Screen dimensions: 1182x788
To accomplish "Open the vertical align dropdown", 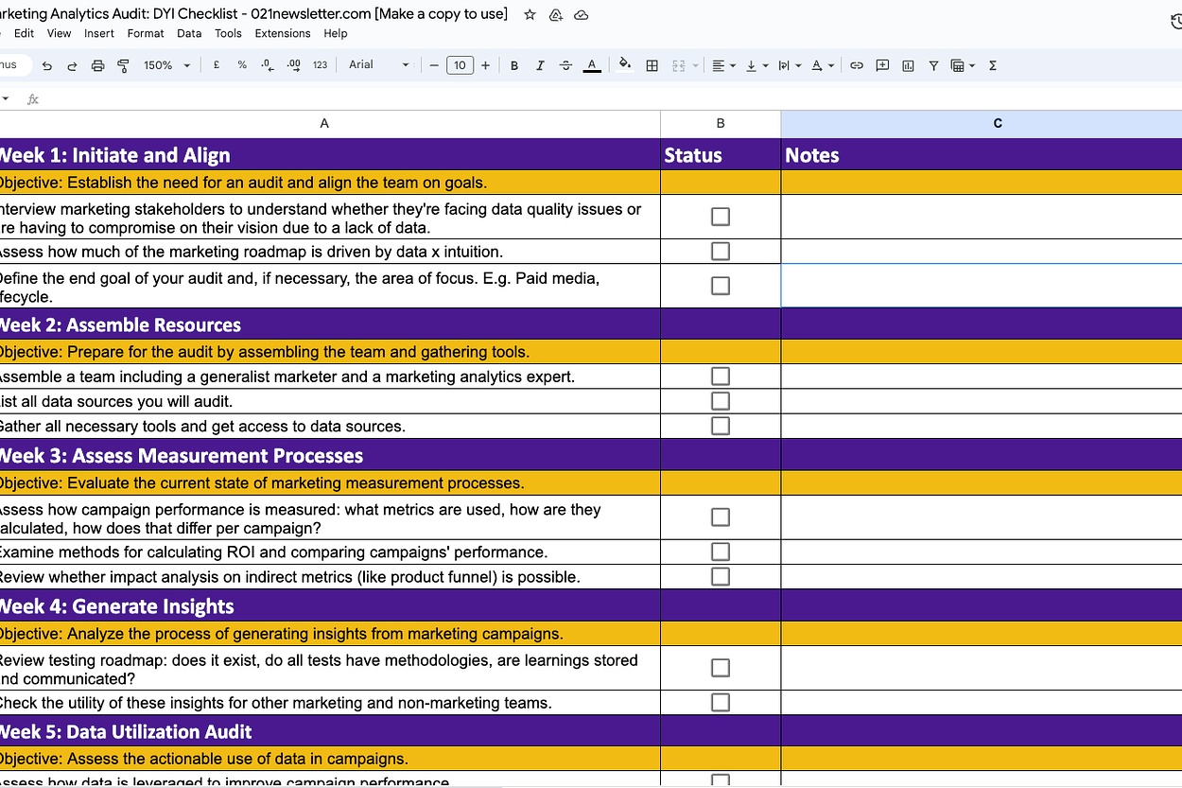I will (756, 65).
